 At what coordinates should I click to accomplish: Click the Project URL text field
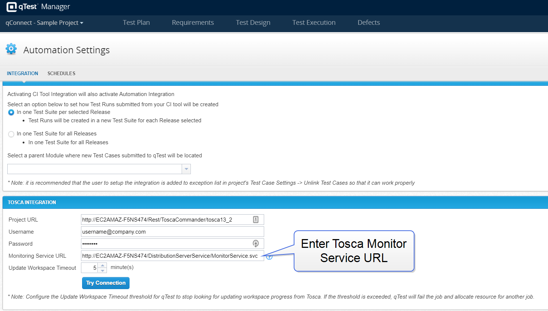point(166,220)
